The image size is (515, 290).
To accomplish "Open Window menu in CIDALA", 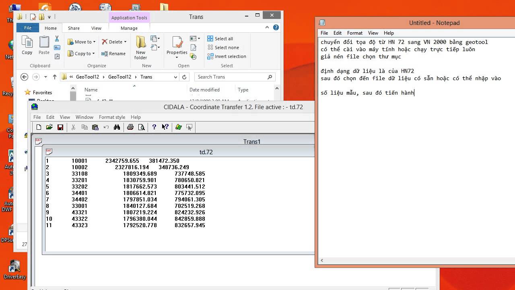I will pos(84,117).
